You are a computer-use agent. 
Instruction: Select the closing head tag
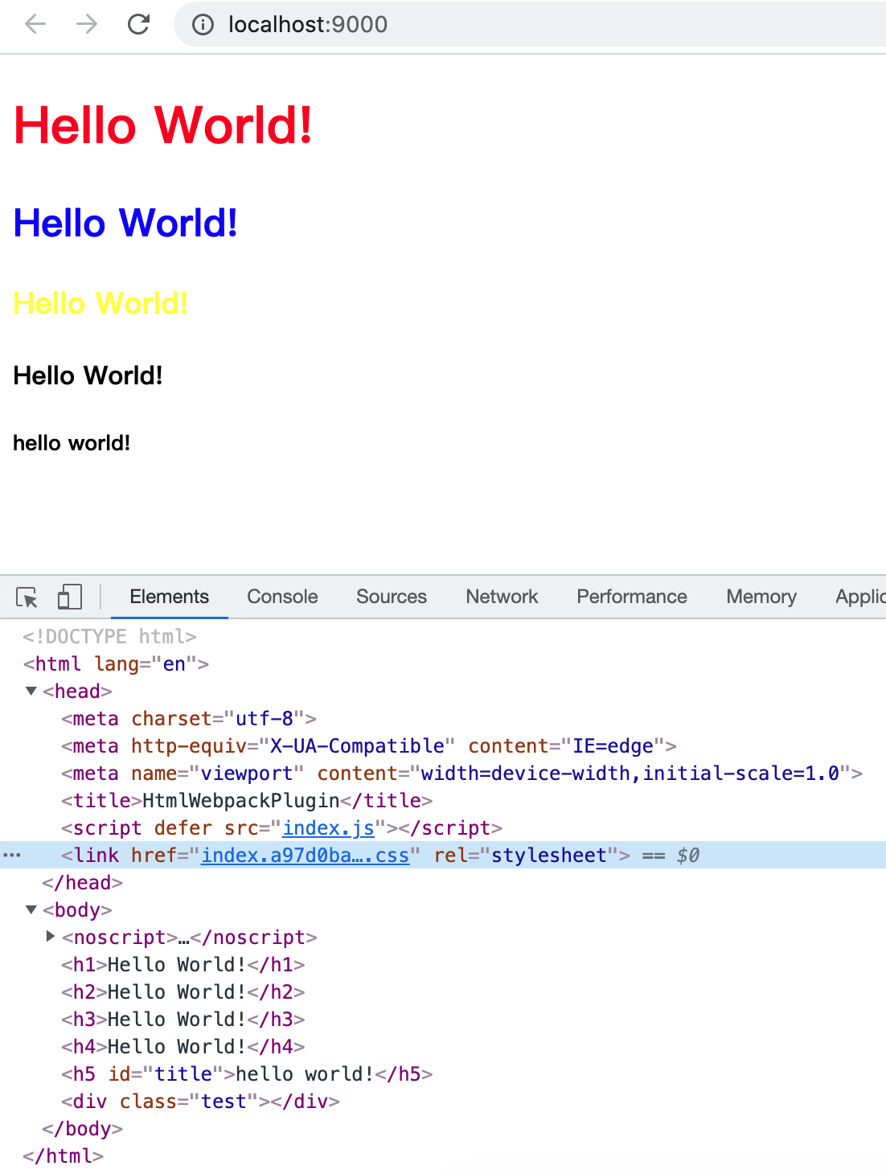(82, 882)
